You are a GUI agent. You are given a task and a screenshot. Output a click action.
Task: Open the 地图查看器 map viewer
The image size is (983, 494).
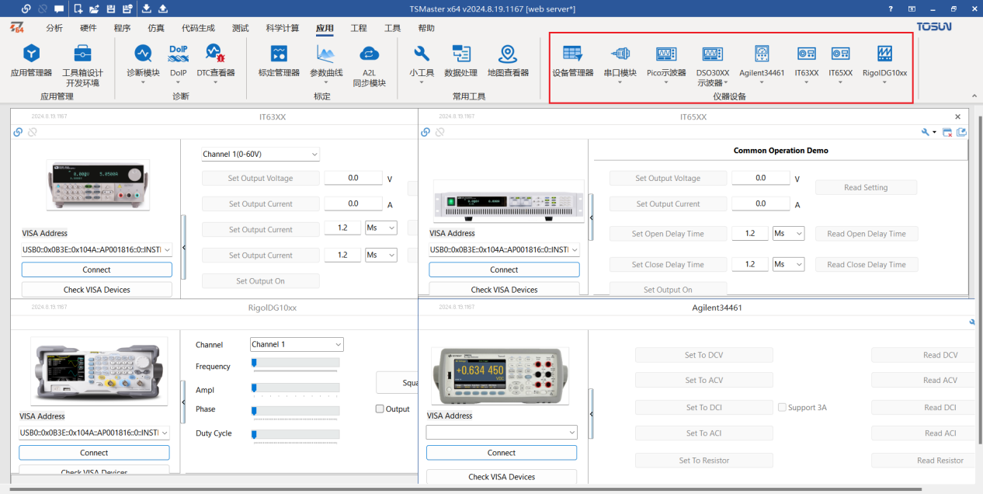point(508,61)
